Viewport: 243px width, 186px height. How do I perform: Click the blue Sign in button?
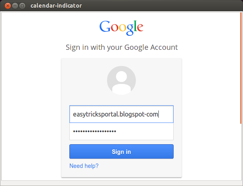coord(121,151)
